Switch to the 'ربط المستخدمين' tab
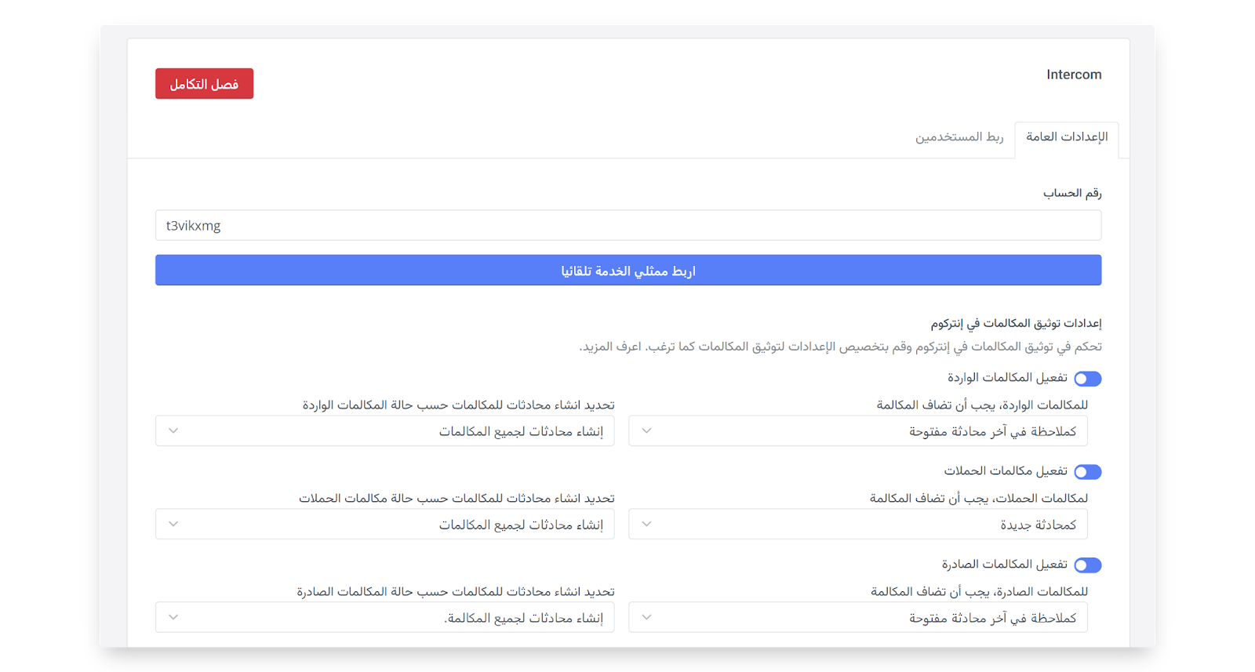 coord(959,137)
